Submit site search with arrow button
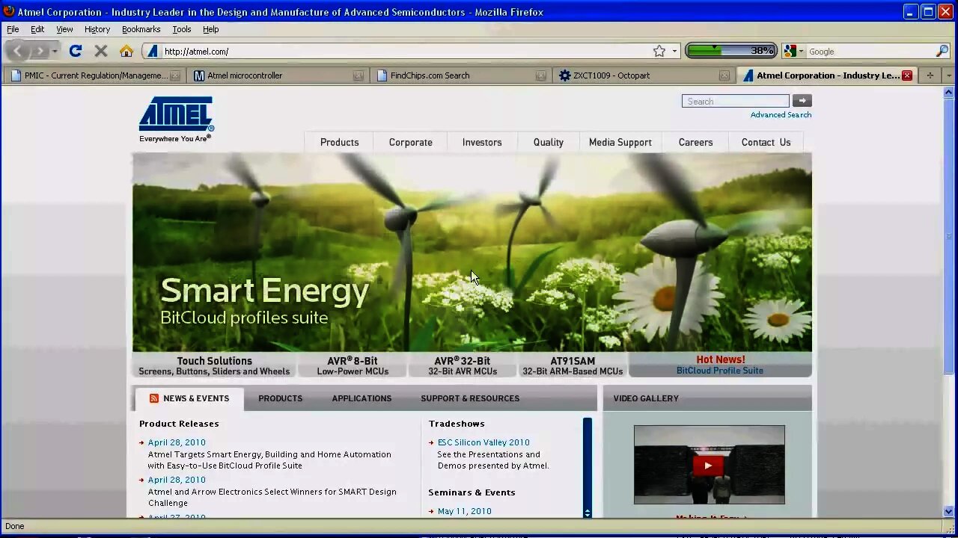This screenshot has height=538, width=958. pos(802,101)
